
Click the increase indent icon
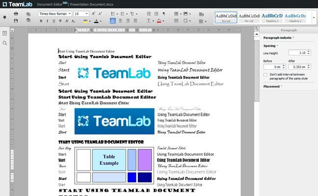[x=156, y=14]
